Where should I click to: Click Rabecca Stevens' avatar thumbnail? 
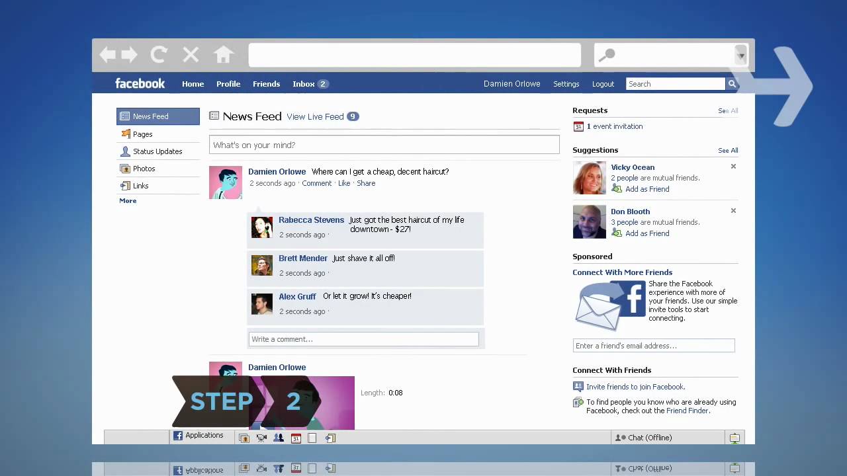click(262, 227)
